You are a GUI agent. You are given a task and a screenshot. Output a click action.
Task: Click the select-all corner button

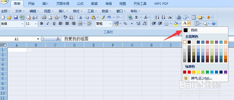(x=3, y=45)
